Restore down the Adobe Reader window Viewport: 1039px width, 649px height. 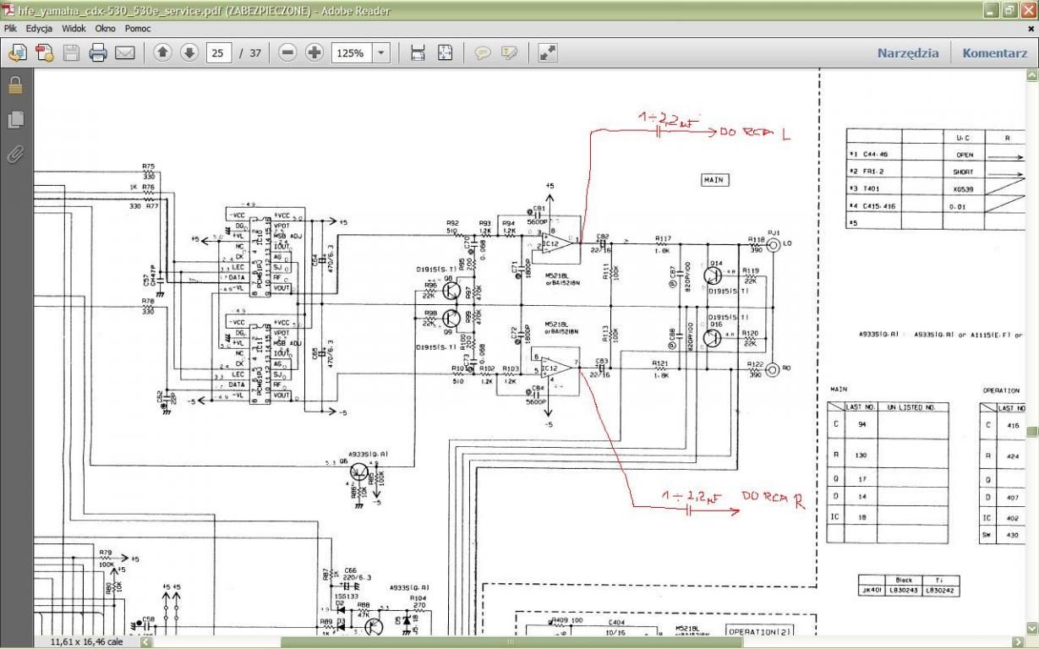[1009, 9]
